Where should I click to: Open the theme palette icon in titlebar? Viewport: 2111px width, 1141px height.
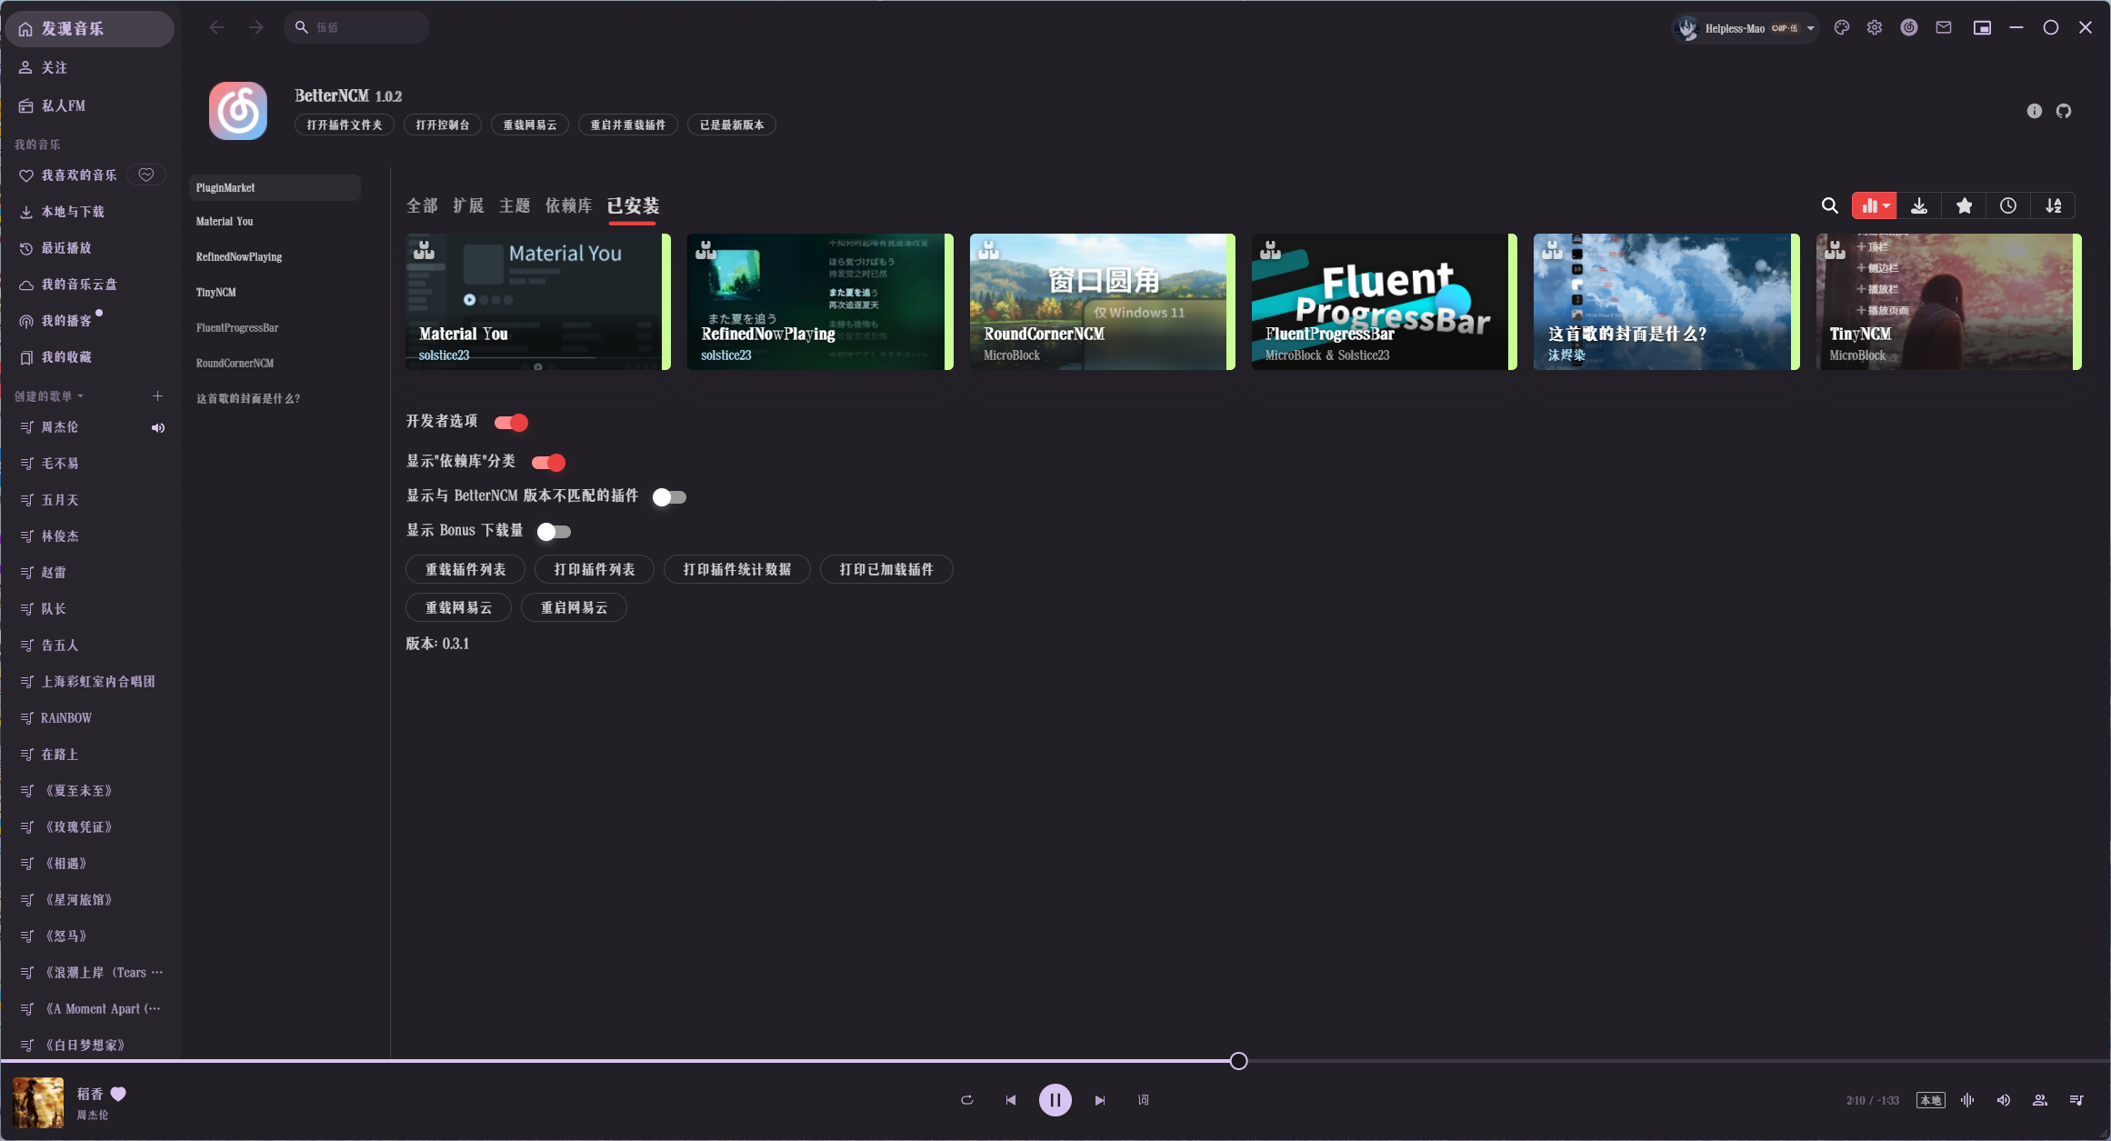coord(1841,27)
